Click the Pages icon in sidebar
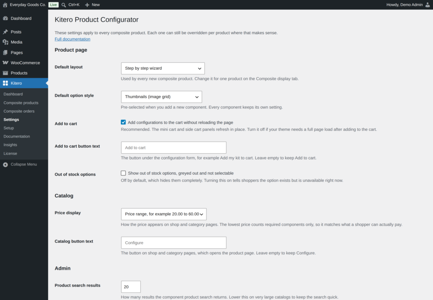This screenshot has height=300, width=433. [5, 52]
